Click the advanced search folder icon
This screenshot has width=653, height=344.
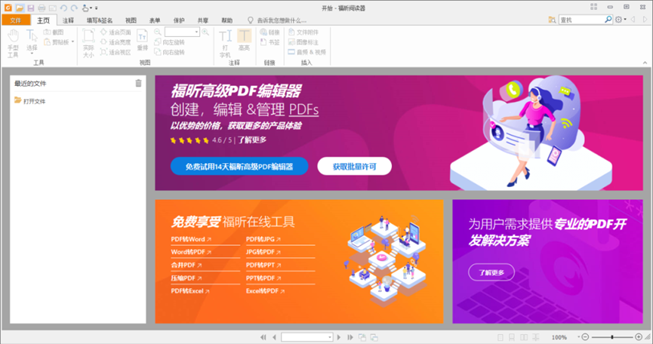click(x=552, y=20)
